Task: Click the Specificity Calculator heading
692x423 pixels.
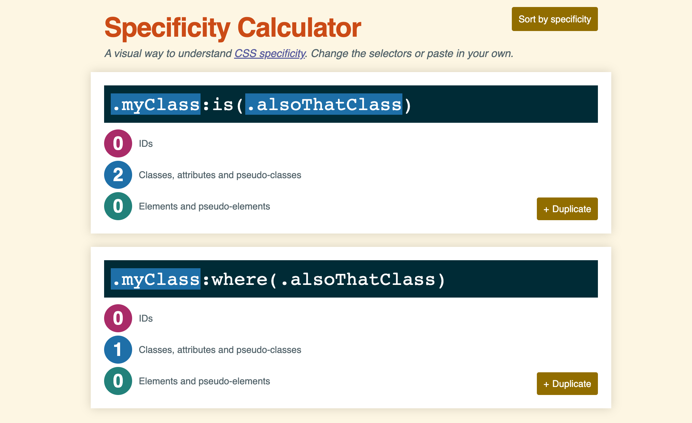Action: [x=233, y=27]
